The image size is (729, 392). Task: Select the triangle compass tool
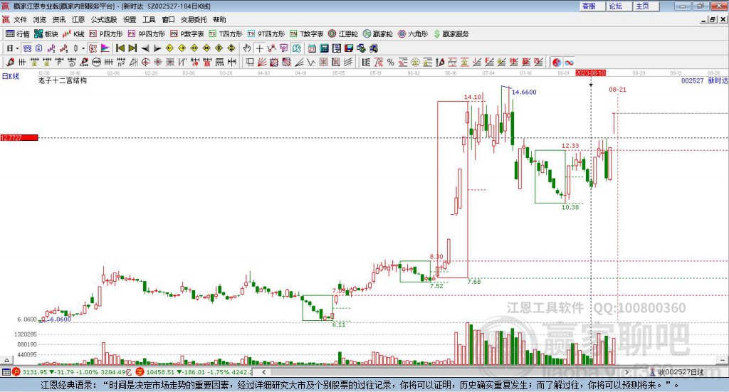(x=133, y=62)
